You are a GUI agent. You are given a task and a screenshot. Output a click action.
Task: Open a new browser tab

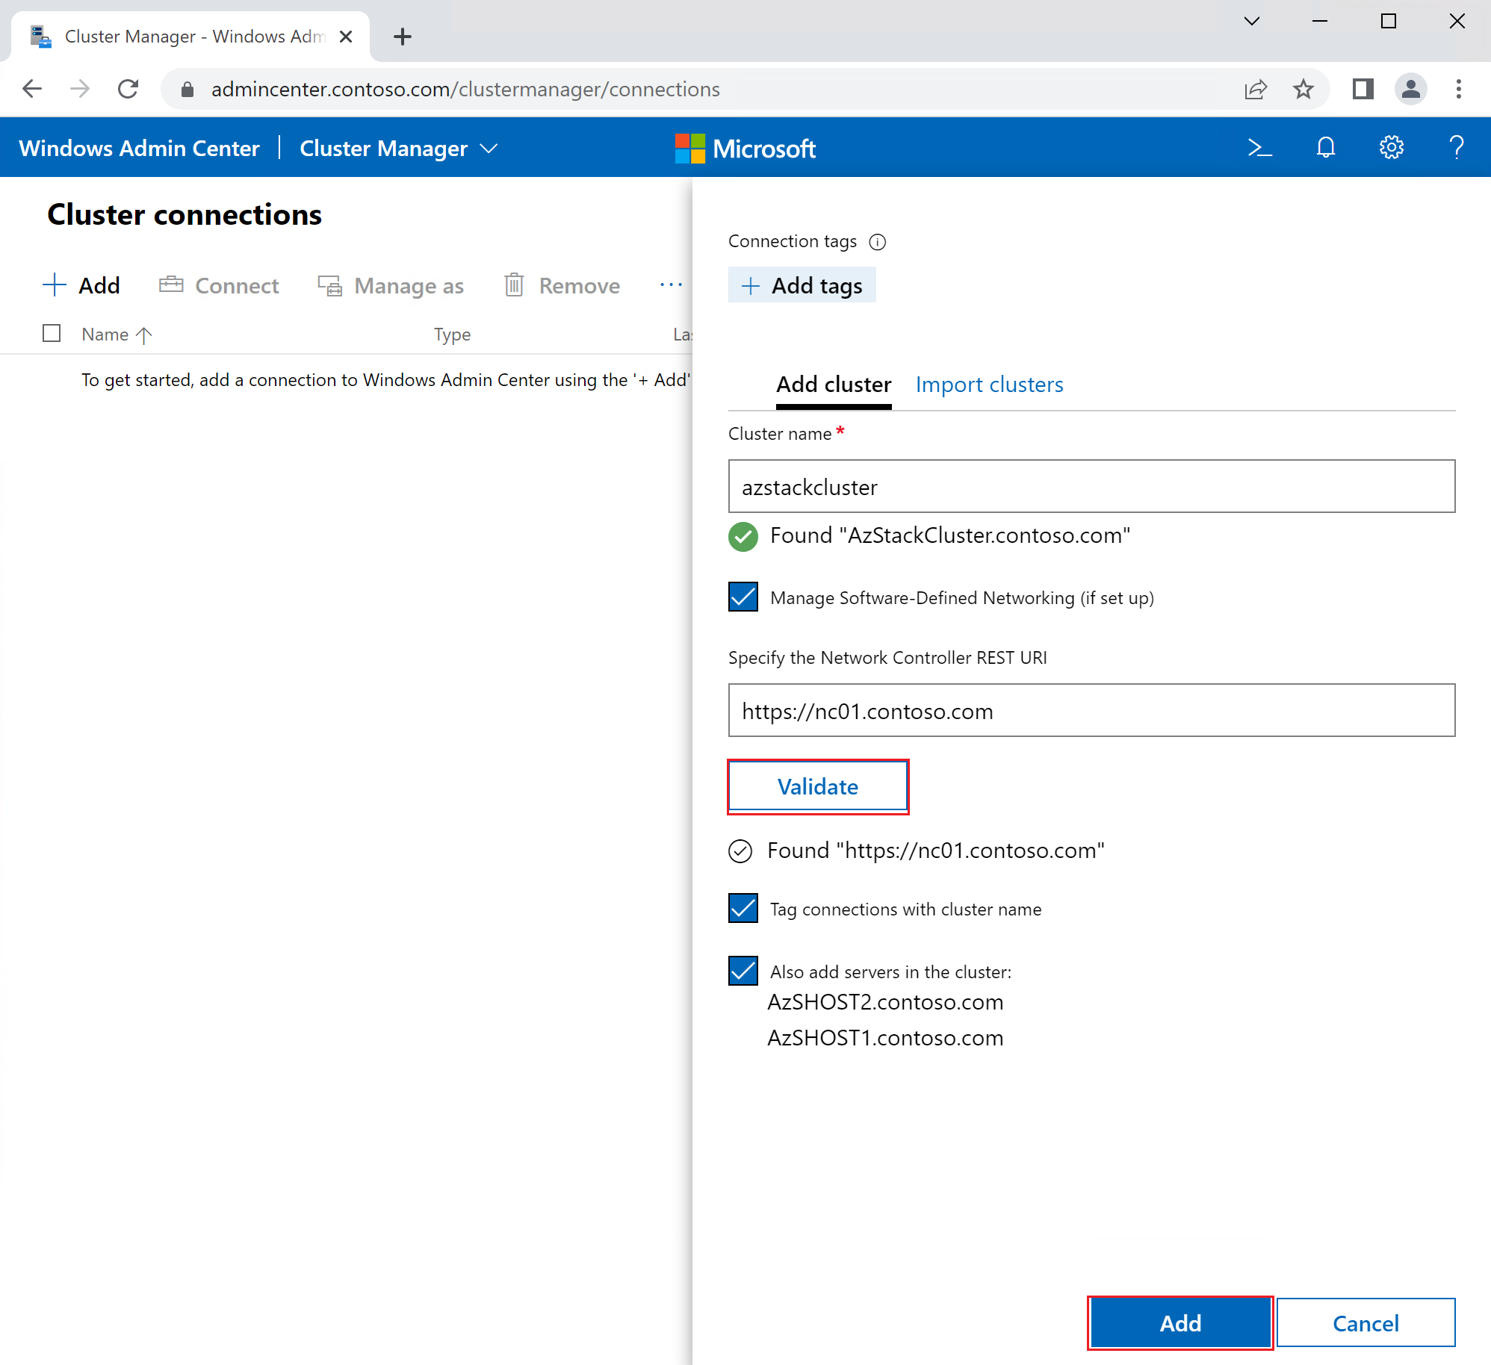pos(403,37)
